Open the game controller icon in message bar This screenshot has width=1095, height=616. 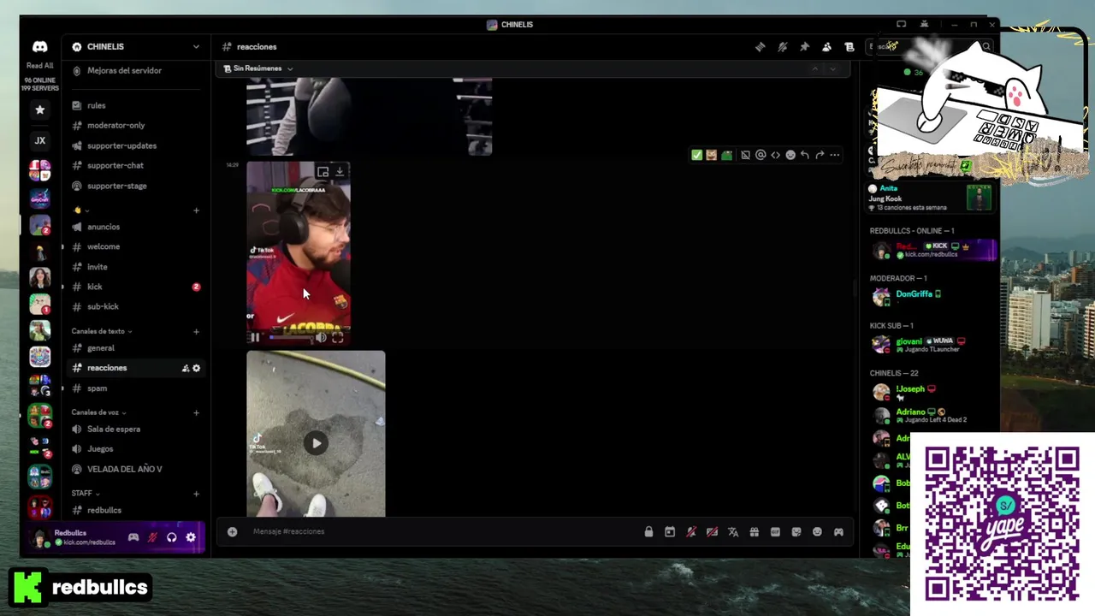[838, 531]
